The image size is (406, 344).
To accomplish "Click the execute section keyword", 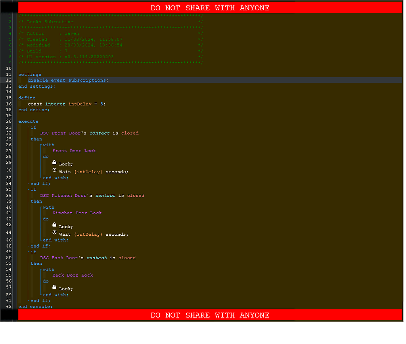I will pyautogui.click(x=28, y=121).
